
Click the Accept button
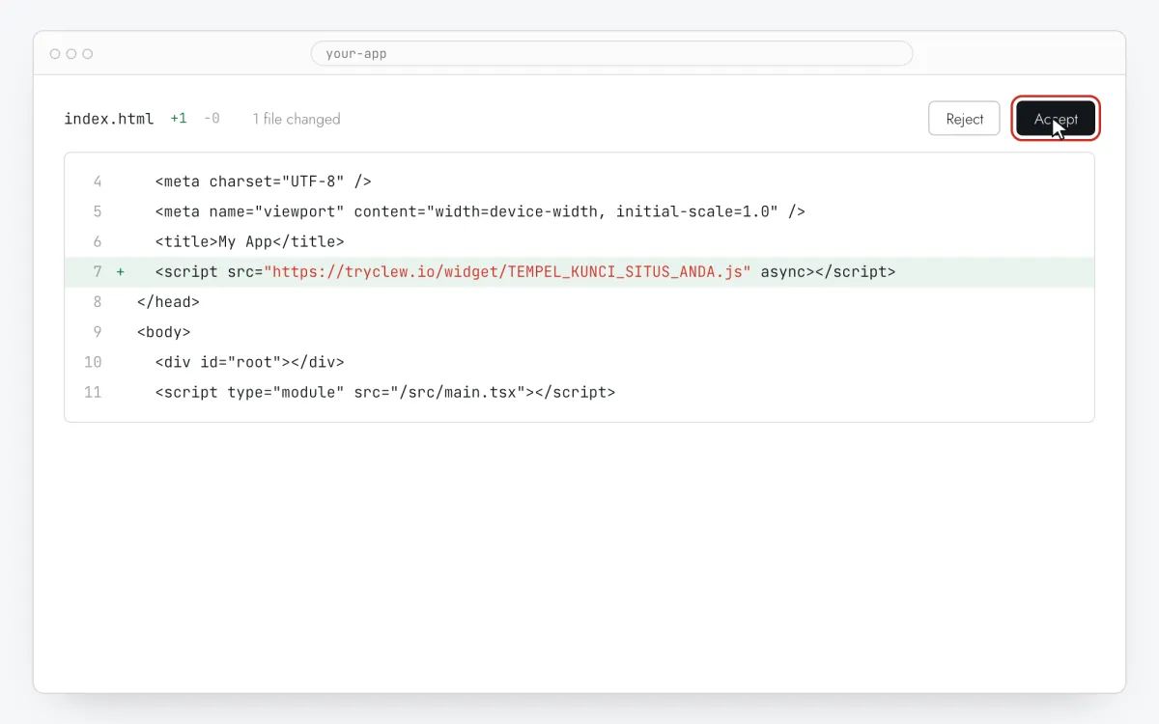coord(1056,119)
